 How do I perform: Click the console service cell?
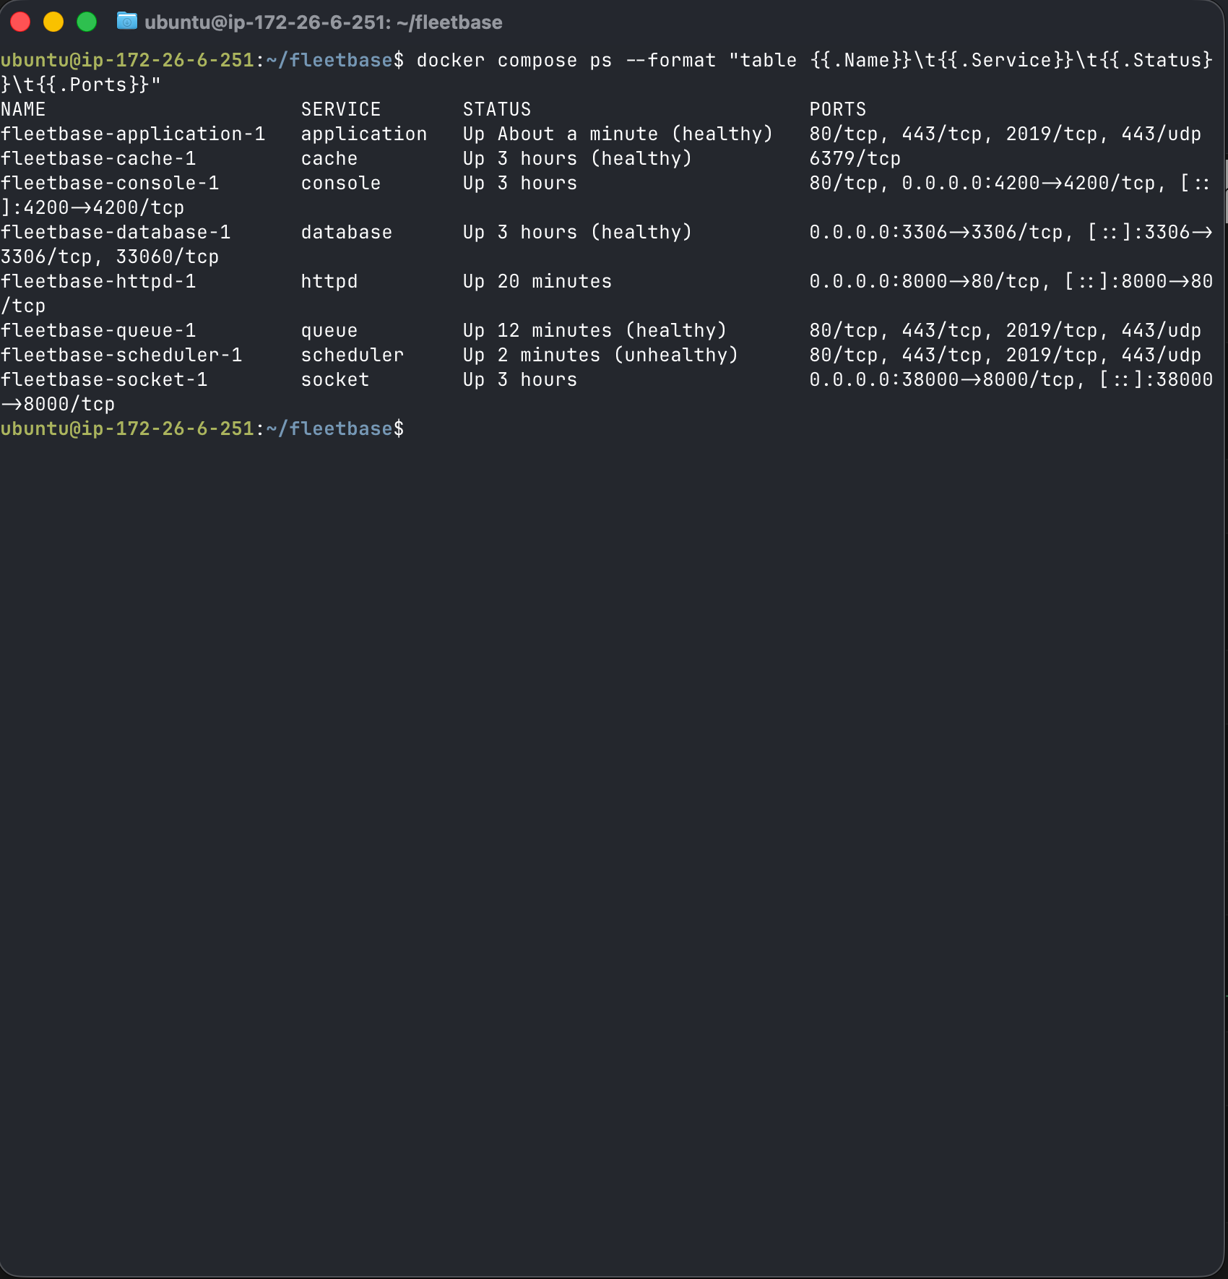point(341,183)
